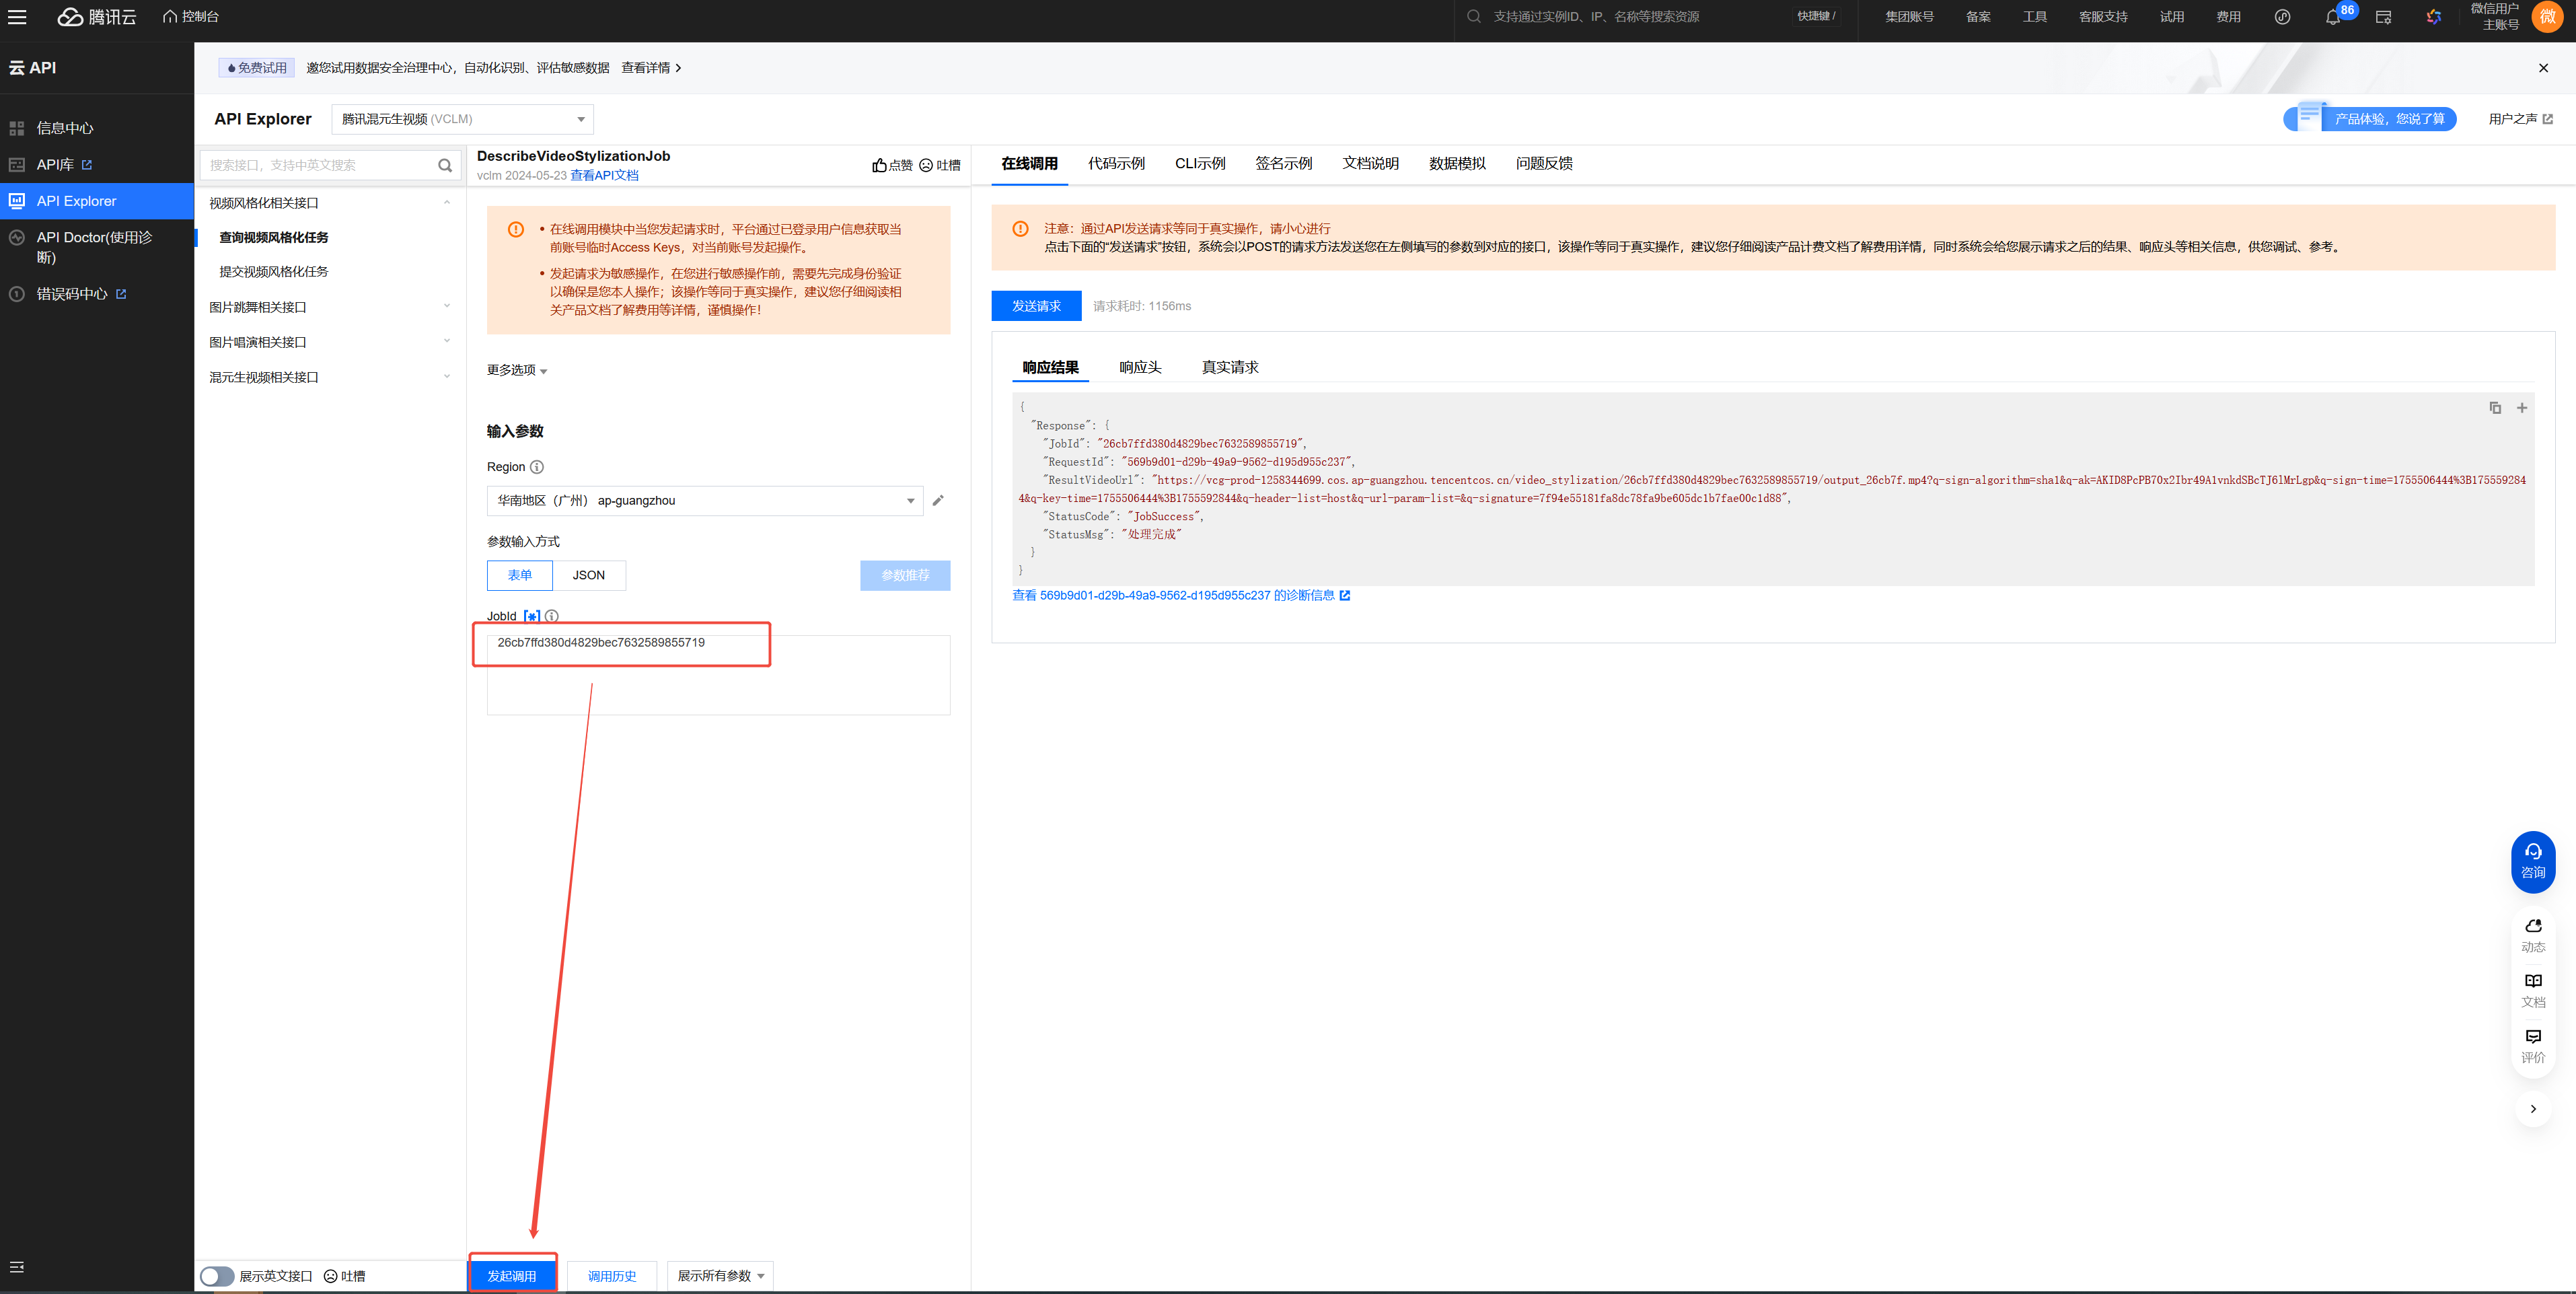Open the hamburger menu at top left
The image size is (2576, 1294).
point(17,17)
